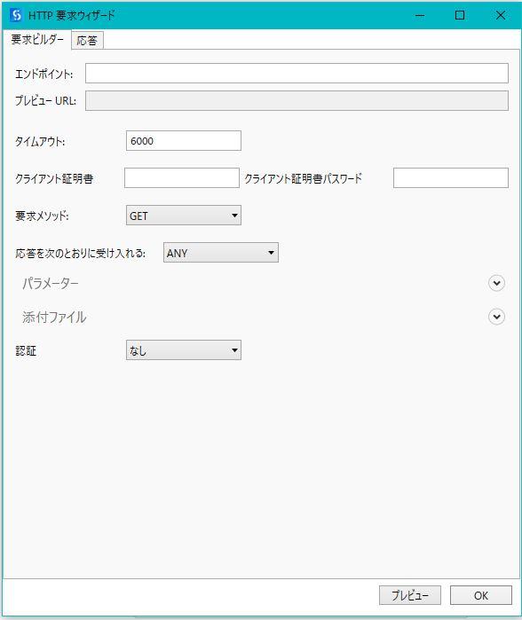Image resolution: width=522 pixels, height=620 pixels.
Task: Expand the パラメーター section chevron
Action: point(496,283)
